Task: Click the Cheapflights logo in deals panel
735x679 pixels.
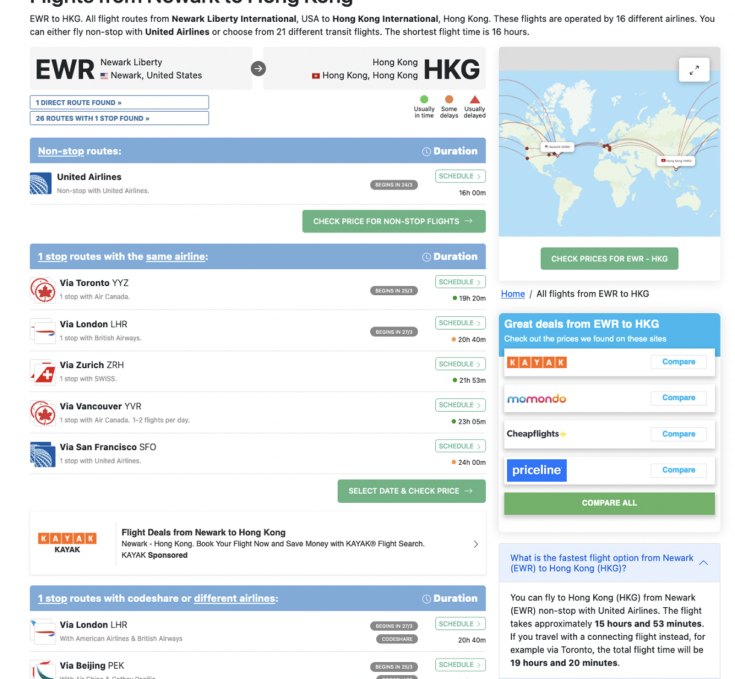Action: coord(537,434)
